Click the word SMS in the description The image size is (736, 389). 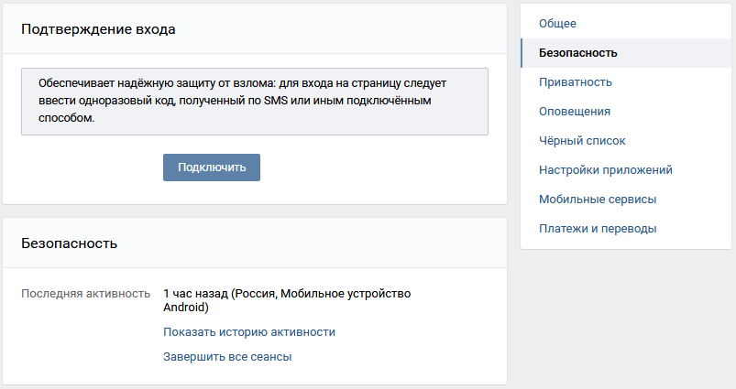276,101
